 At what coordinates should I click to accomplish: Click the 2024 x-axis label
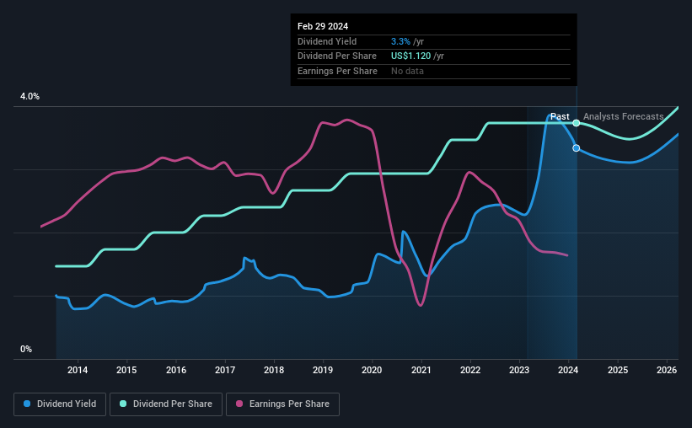click(x=568, y=370)
